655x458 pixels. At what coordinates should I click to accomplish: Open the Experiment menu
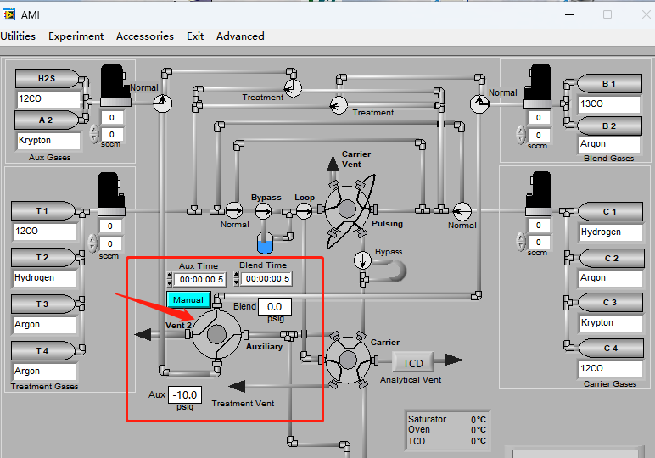76,36
